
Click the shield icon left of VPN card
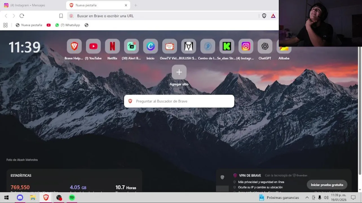point(222,177)
